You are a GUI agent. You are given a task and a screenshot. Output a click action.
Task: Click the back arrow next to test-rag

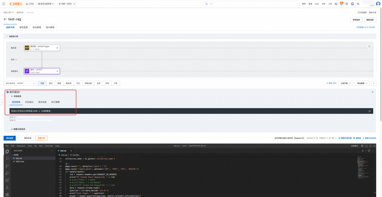coord(5,19)
